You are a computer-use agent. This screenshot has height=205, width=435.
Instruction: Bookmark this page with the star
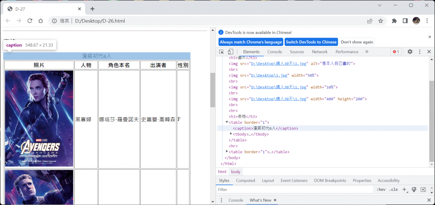click(x=381, y=21)
